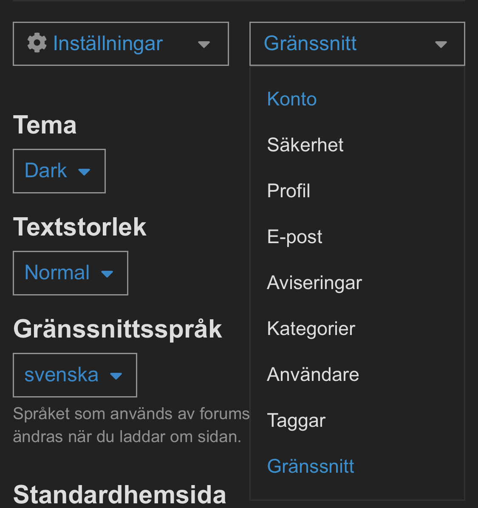Click the blue caret next to svenska
The width and height of the screenshot is (478, 508).
click(x=116, y=376)
